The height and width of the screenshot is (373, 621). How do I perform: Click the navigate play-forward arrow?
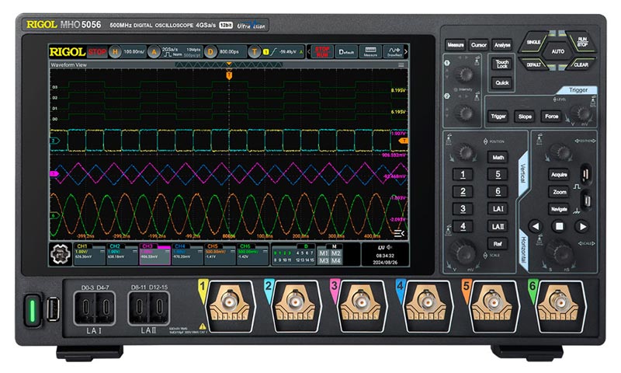click(x=582, y=226)
